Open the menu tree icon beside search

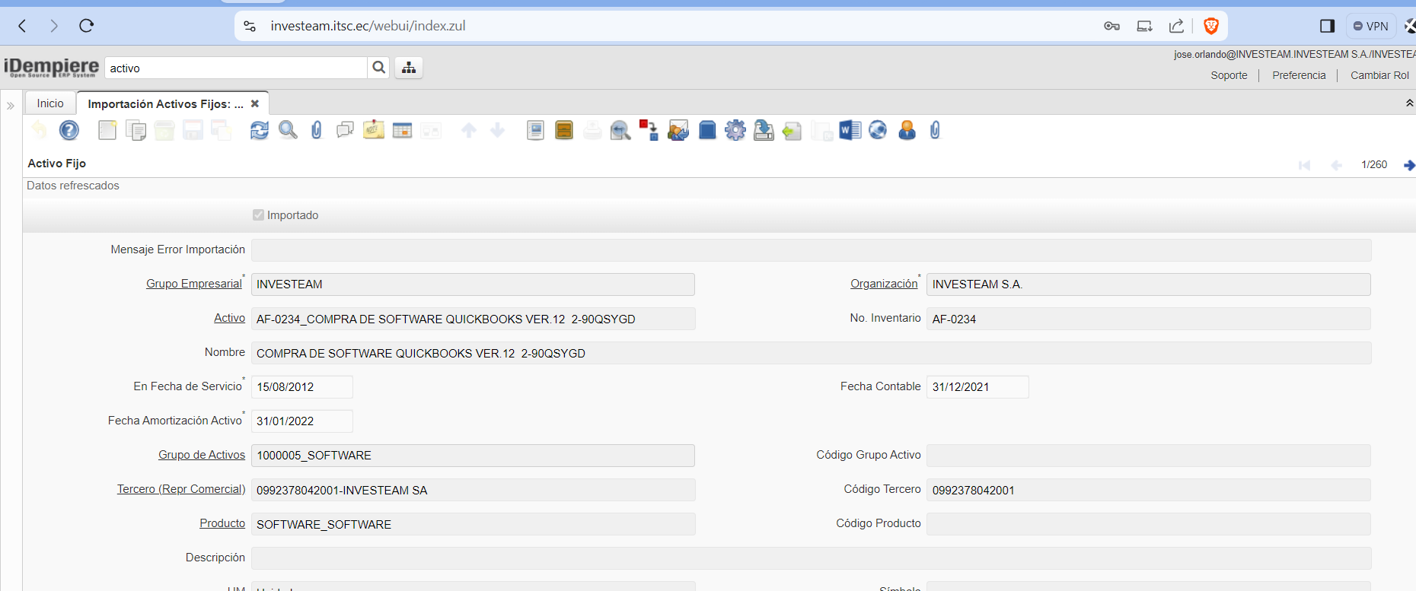409,68
